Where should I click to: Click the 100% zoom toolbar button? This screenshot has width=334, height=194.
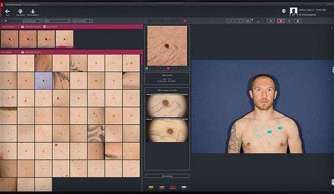(247, 21)
